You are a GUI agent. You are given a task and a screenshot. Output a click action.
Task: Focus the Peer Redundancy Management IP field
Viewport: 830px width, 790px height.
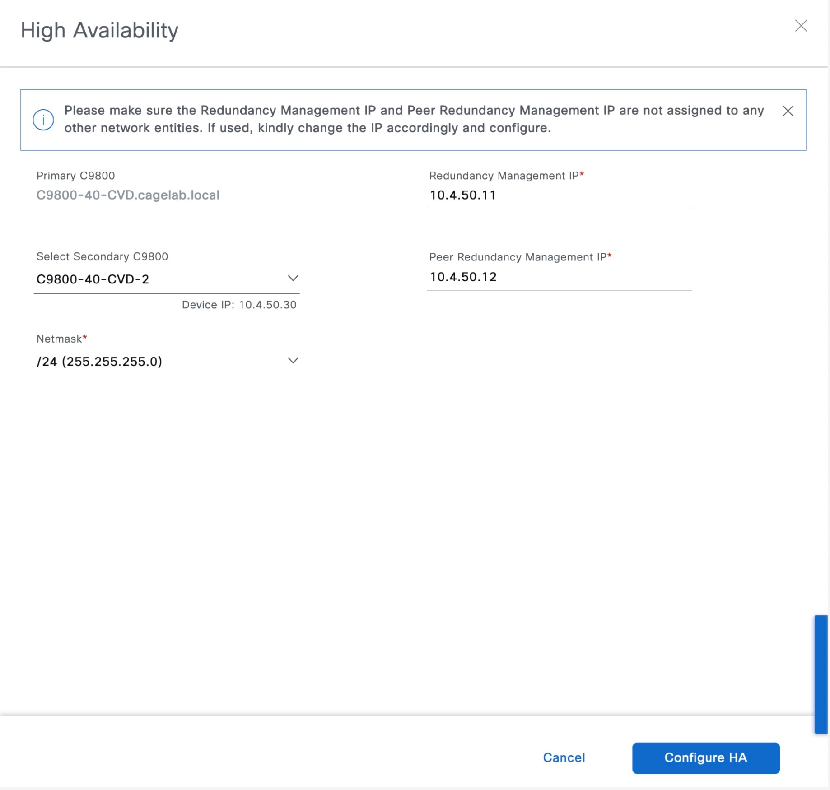pyautogui.click(x=559, y=277)
